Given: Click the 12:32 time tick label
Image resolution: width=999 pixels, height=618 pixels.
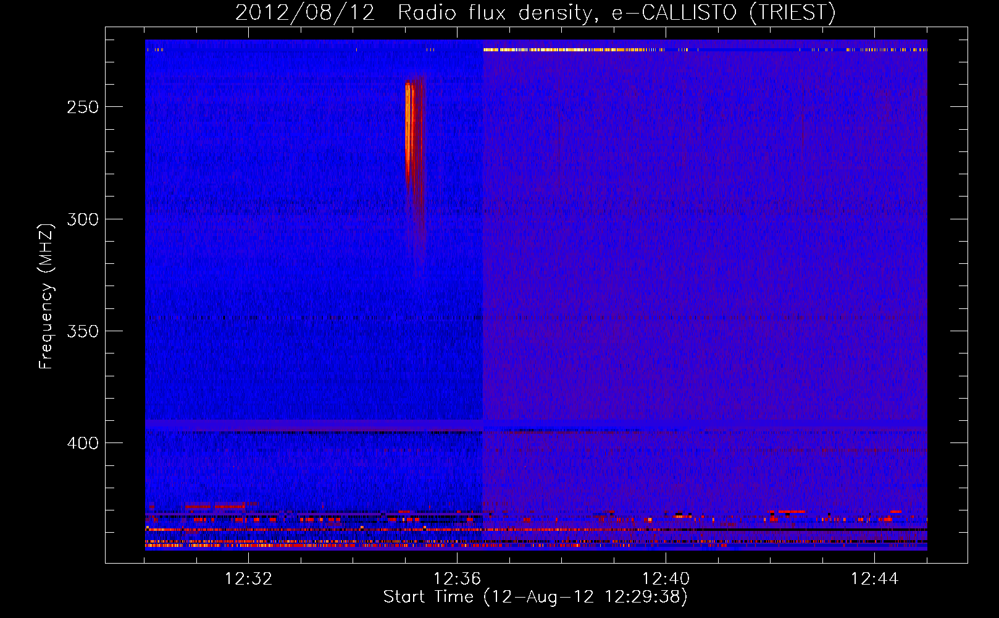Looking at the screenshot, I should click(x=248, y=579).
